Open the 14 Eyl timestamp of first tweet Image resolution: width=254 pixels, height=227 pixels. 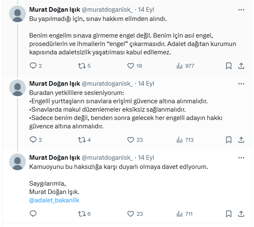point(146,10)
